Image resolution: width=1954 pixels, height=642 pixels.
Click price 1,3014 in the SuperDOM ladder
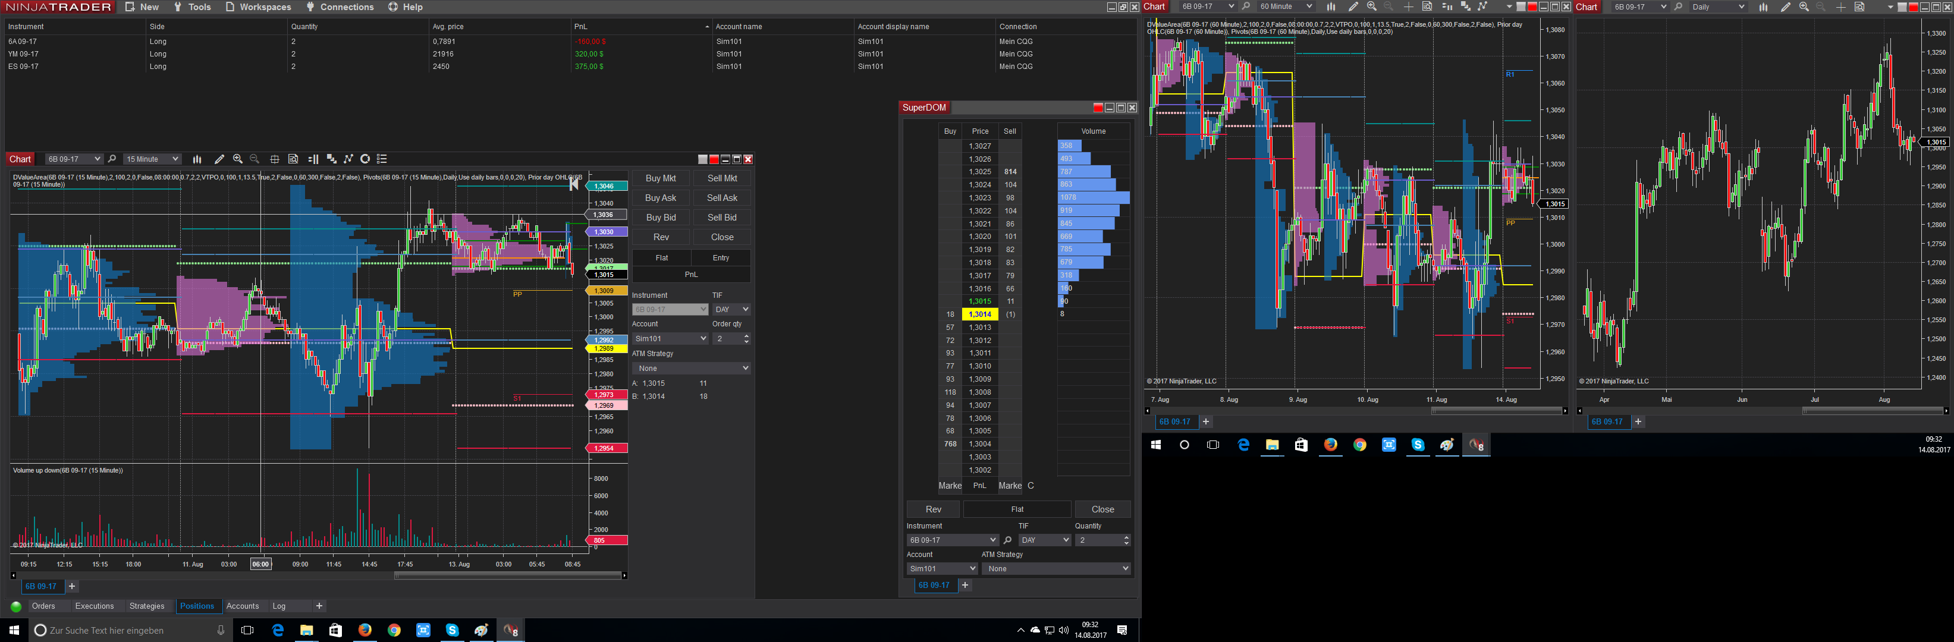pyautogui.click(x=980, y=314)
